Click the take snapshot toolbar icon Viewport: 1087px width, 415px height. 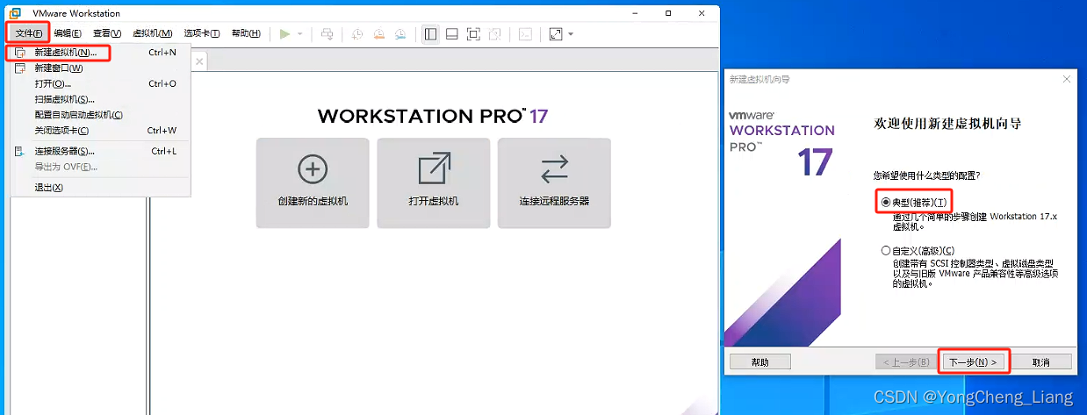(357, 33)
